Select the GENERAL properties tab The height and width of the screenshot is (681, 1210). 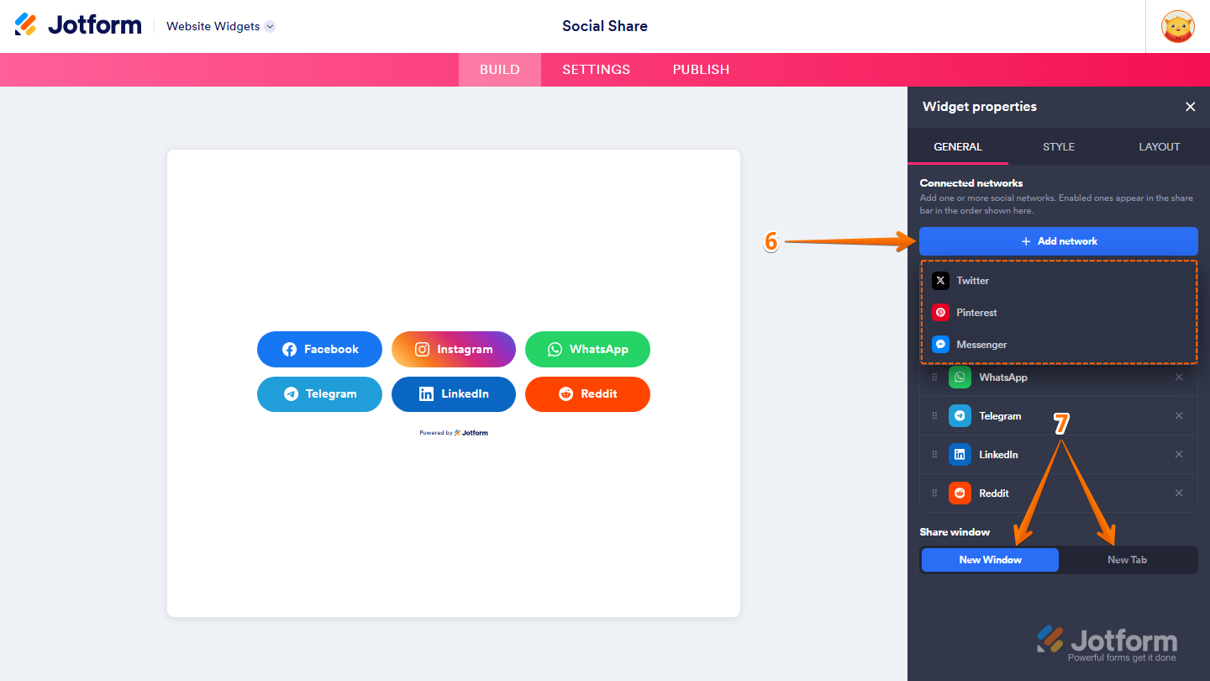[958, 146]
